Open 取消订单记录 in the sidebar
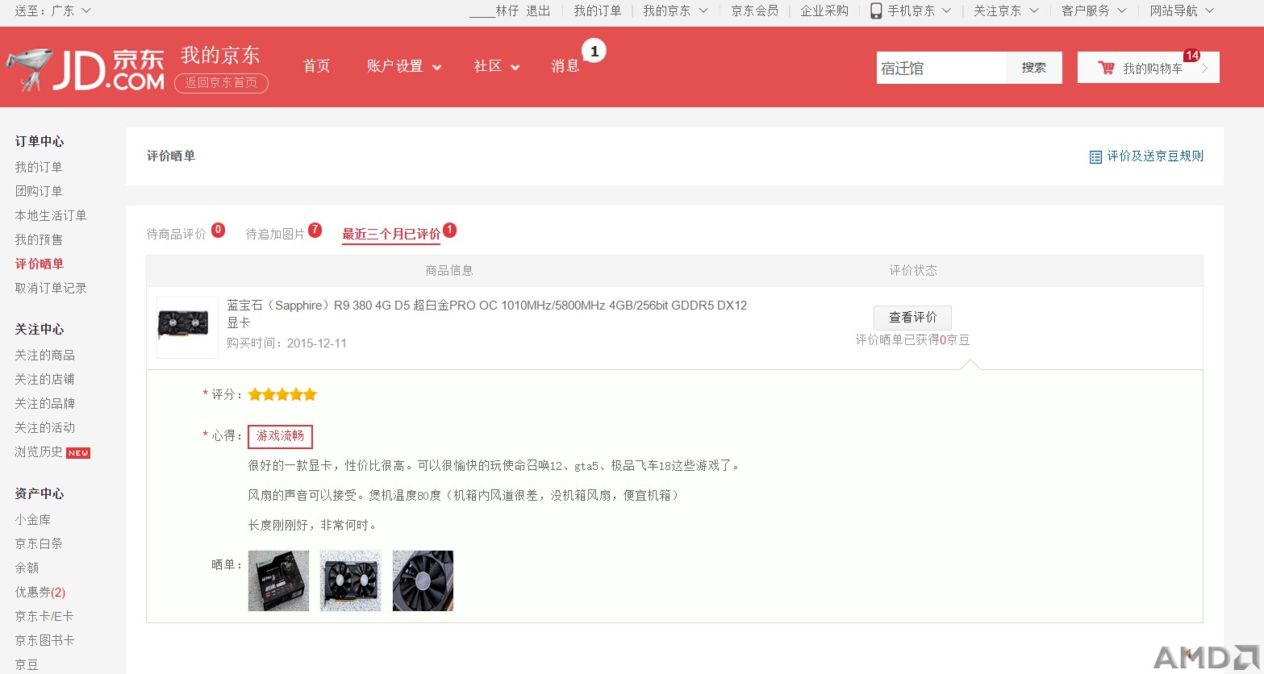1264x674 pixels. click(51, 288)
